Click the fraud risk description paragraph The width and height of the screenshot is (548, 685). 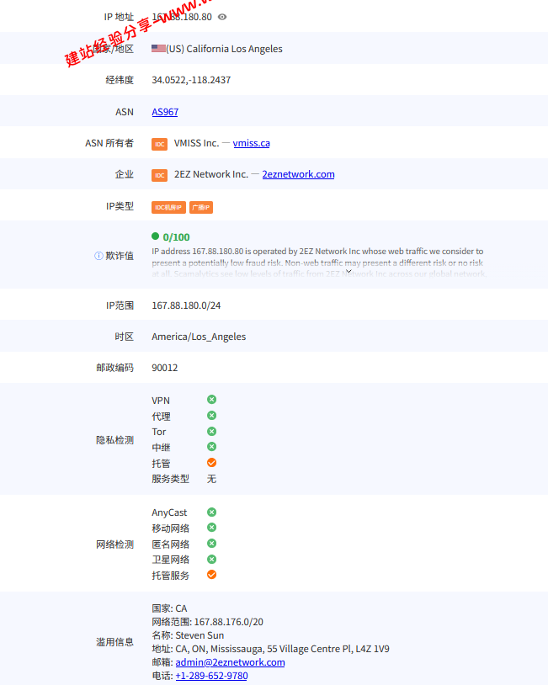[x=319, y=263]
